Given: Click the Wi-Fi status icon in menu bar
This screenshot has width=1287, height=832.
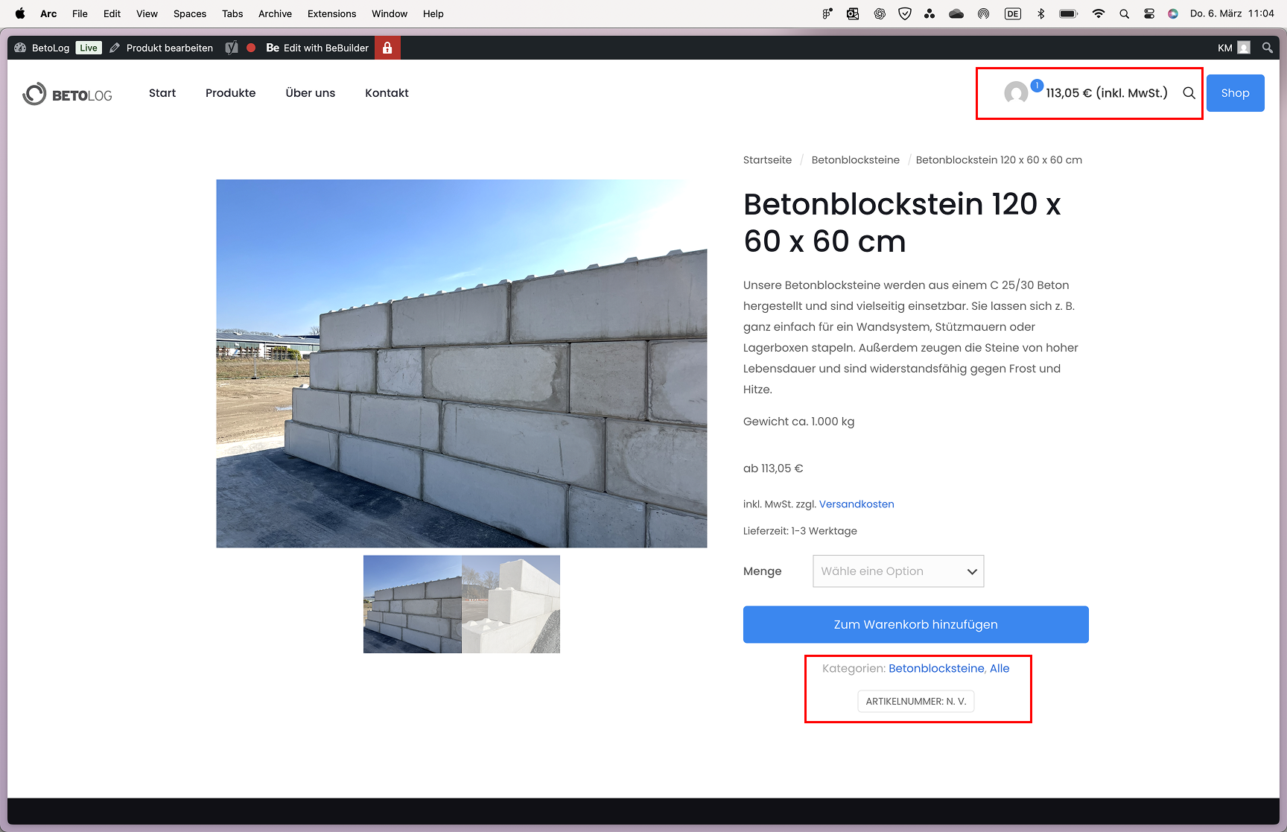Looking at the screenshot, I should (1098, 13).
